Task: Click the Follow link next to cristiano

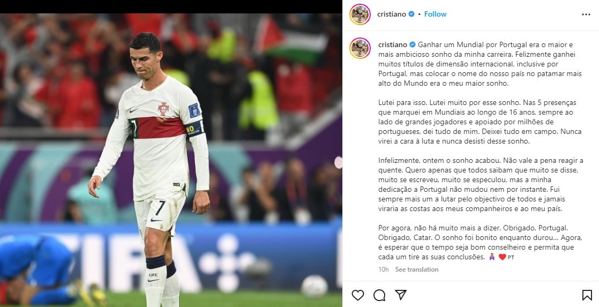Action: pos(435,14)
